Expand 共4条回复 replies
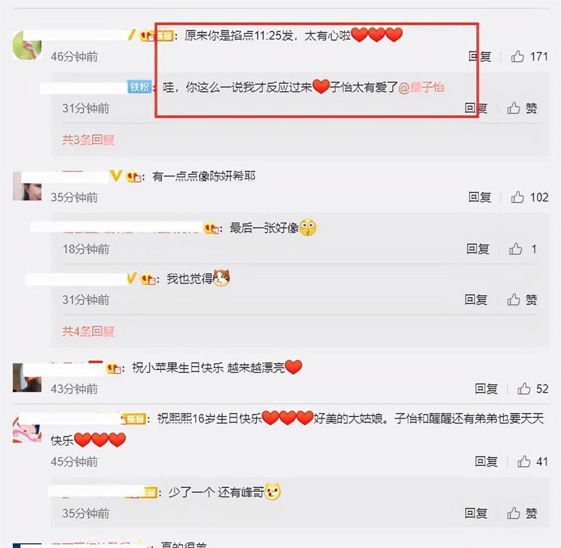This screenshot has height=548, width=561. pos(88,332)
